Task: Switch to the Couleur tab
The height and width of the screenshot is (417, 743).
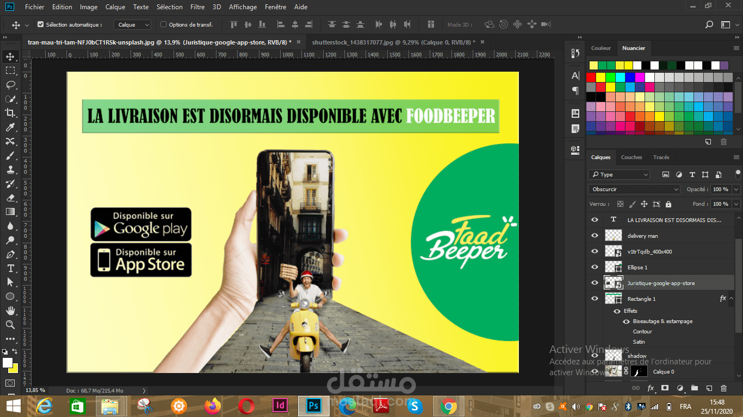Action: (x=601, y=48)
